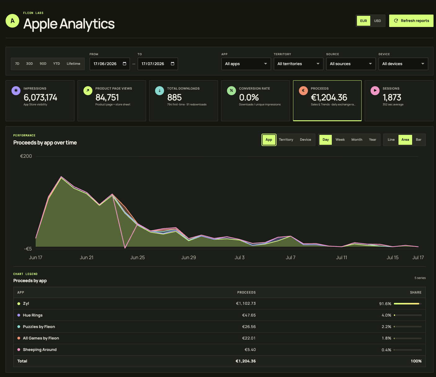Image resolution: width=436 pixels, height=377 pixels.
Task: Group chart by Week
Action: (340, 140)
